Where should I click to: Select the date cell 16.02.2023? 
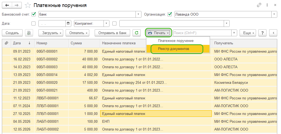(x=22, y=59)
